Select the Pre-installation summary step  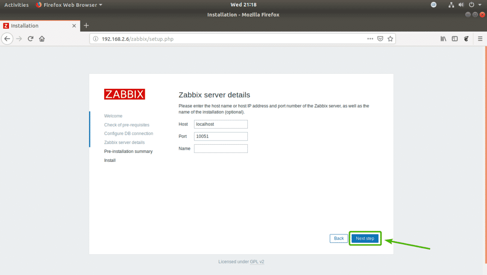coord(128,152)
